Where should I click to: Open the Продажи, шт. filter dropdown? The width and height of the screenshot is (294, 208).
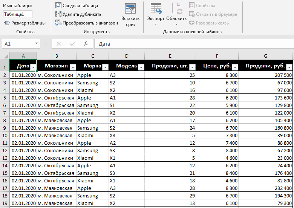[192, 67]
